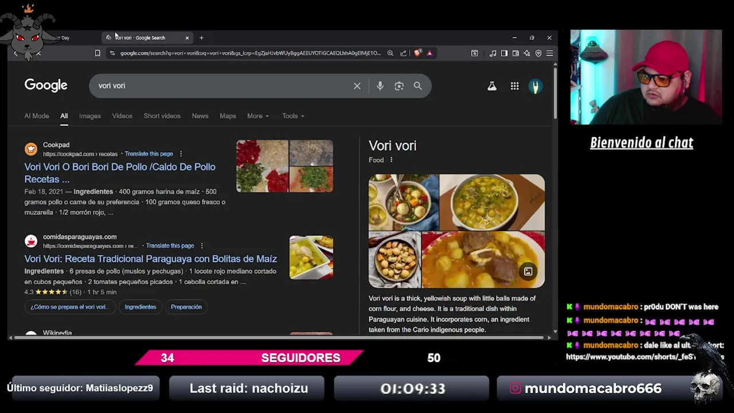The width and height of the screenshot is (734, 413).
Task: Translate the Cookpad result page
Action: 149,154
